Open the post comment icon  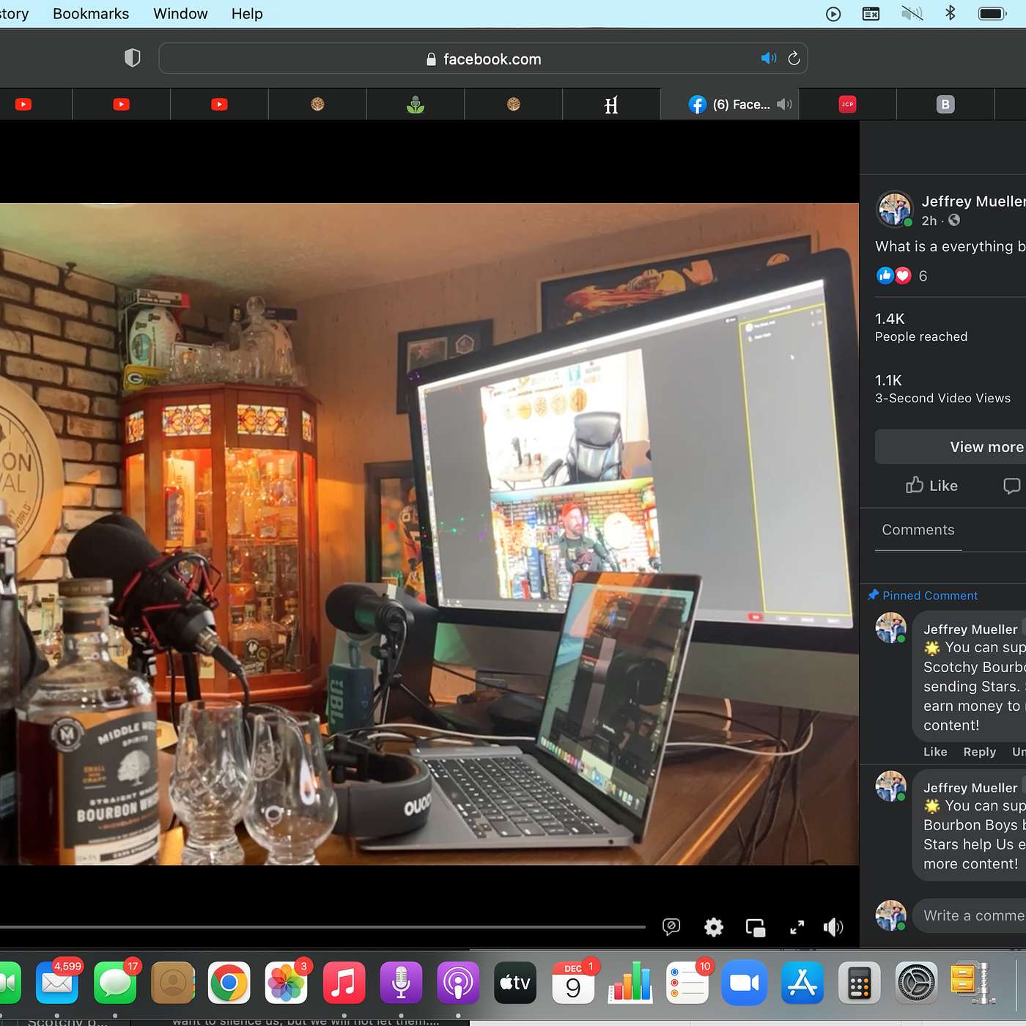coord(1011,485)
